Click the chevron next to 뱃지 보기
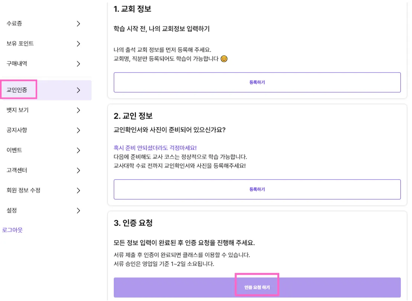Viewport: 412px width, 301px height. point(78,110)
